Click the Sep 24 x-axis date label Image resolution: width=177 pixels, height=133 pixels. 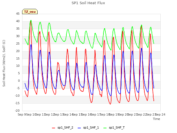[160, 115]
